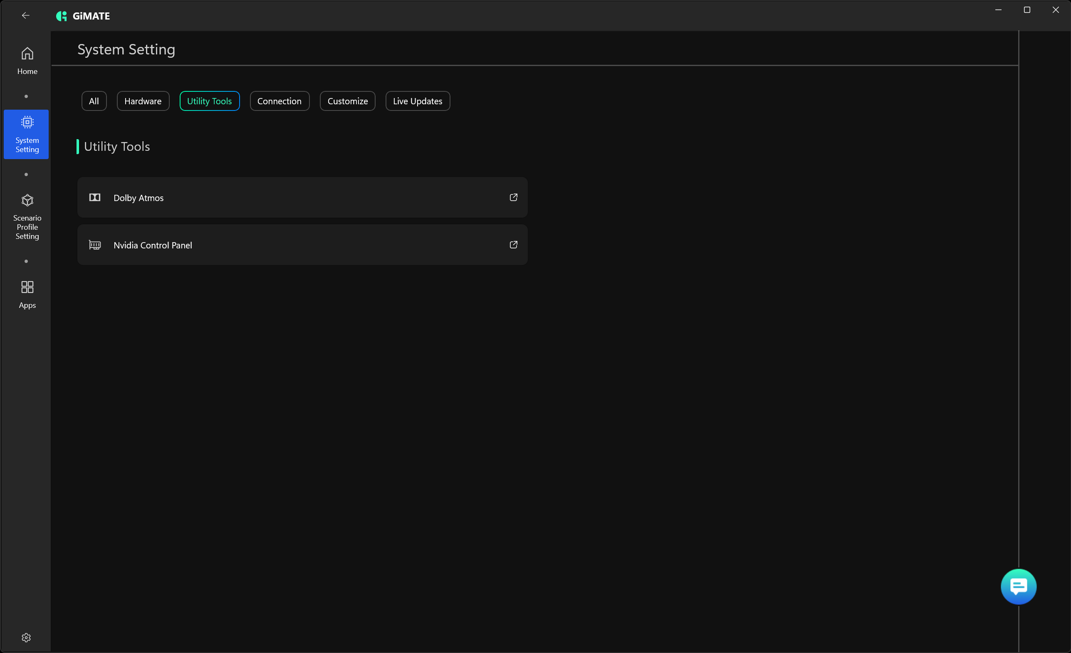Viewport: 1071px width, 653px height.
Task: Click the settings gear at the bottom left
Action: pyautogui.click(x=26, y=637)
